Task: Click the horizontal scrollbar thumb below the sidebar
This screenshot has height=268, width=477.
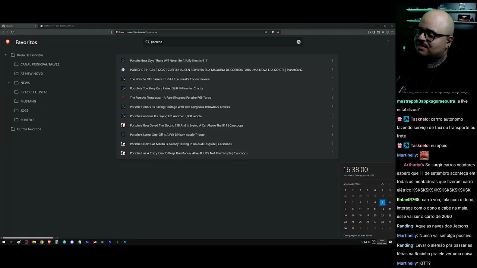Action: tap(29, 238)
